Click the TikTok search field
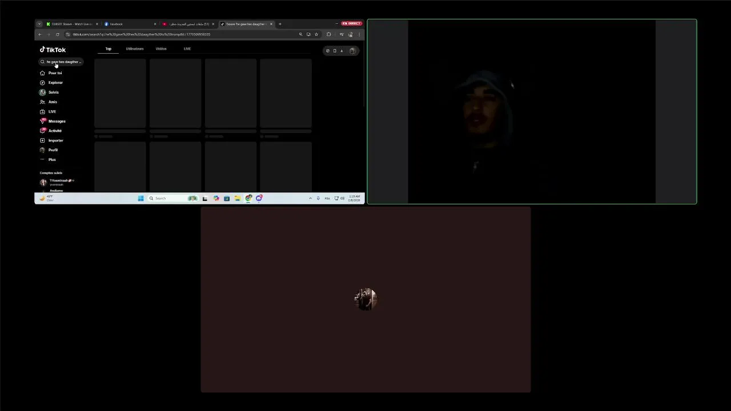Image resolution: width=731 pixels, height=411 pixels. coord(61,62)
